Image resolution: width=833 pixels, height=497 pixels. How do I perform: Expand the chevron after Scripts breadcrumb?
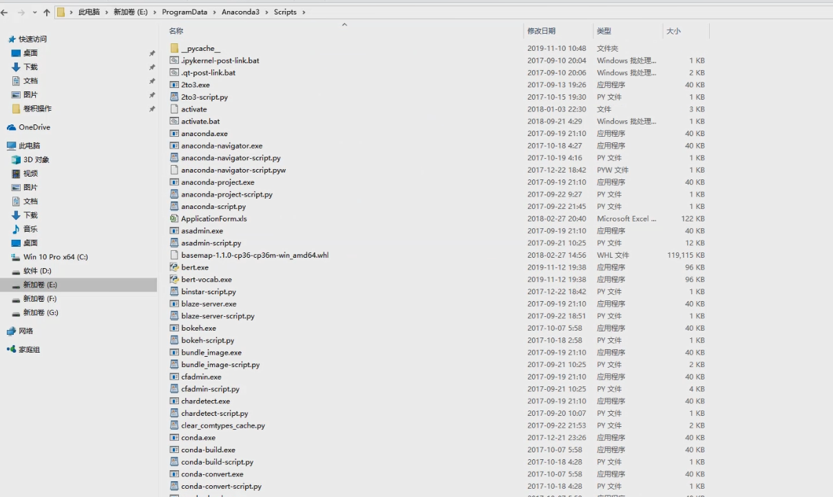(304, 12)
